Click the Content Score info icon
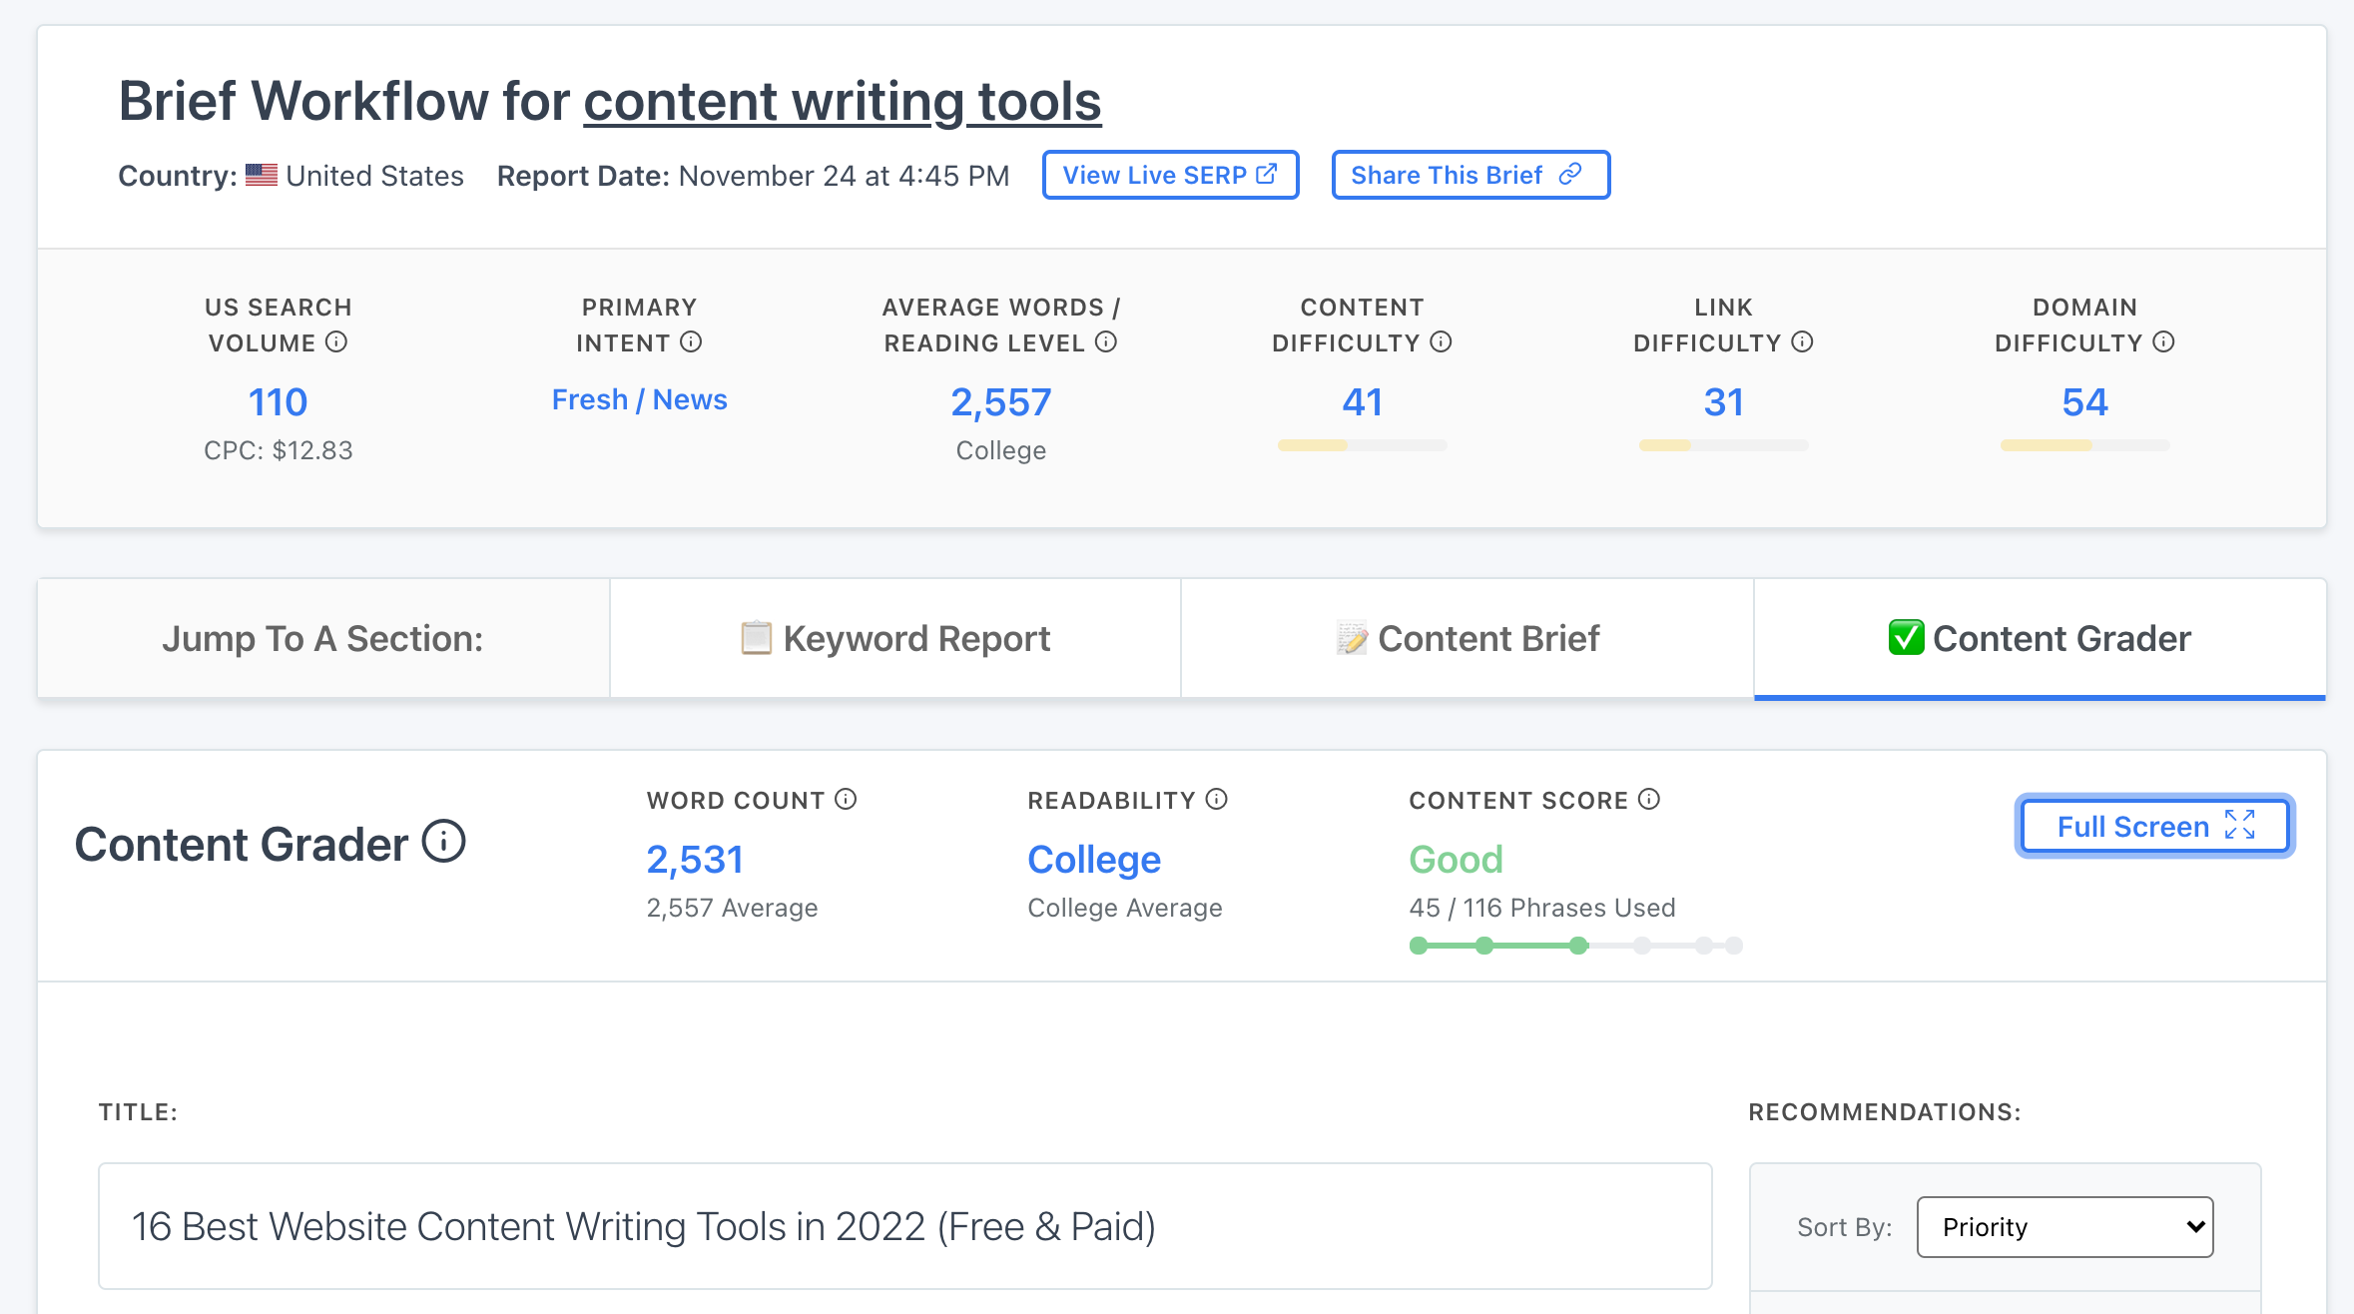 pyautogui.click(x=1649, y=800)
